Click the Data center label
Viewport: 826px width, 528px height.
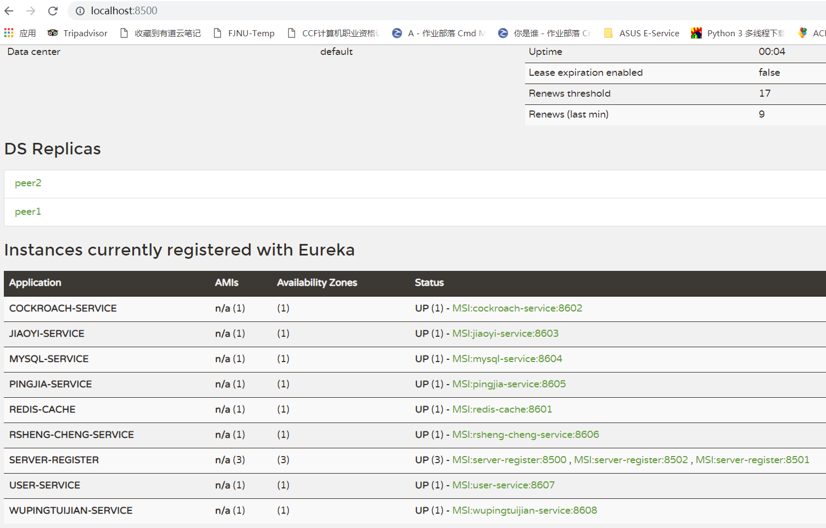[x=34, y=52]
